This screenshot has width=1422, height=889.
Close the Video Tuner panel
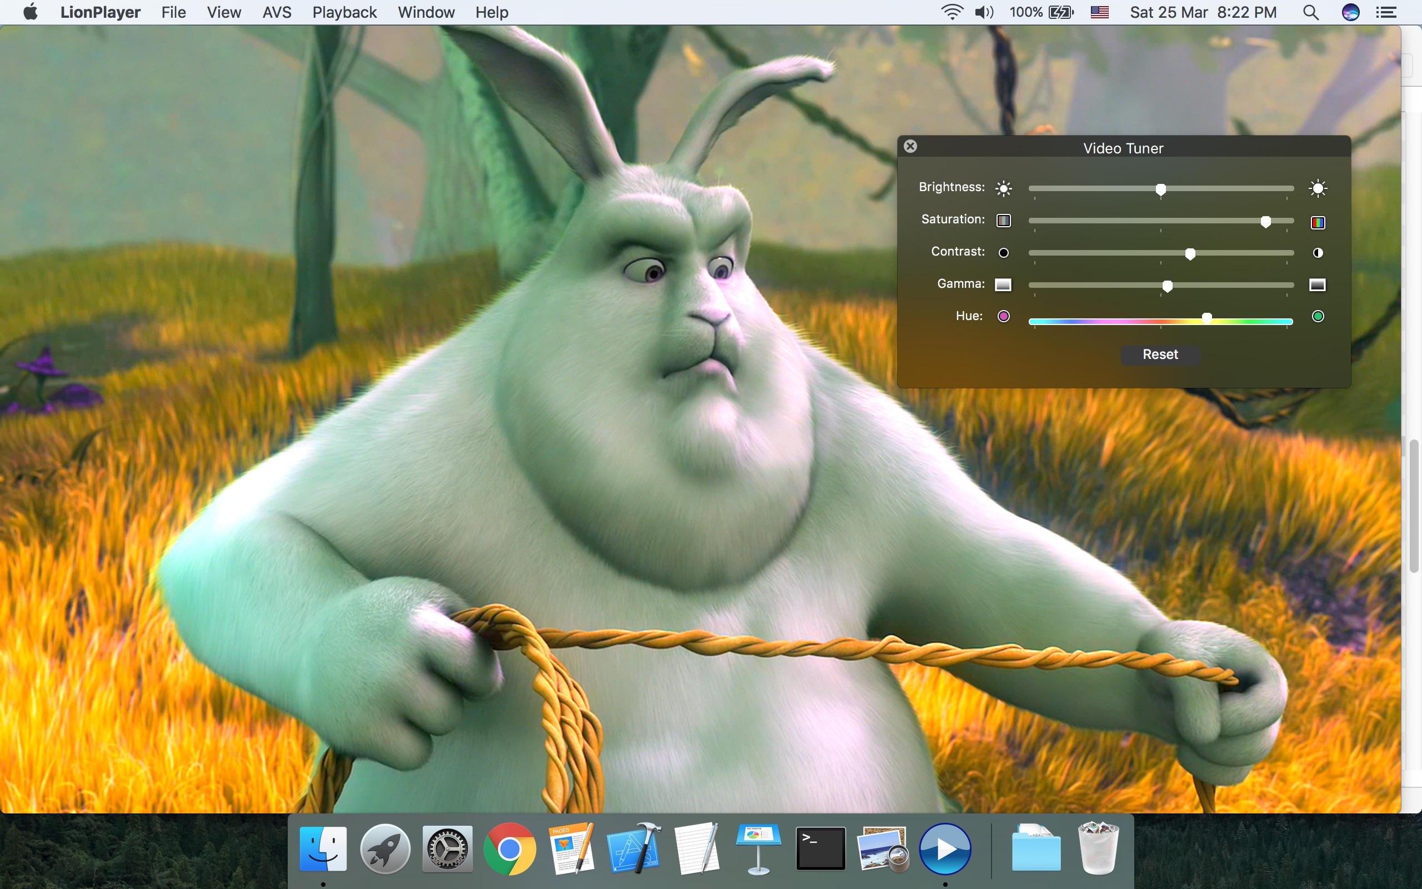tap(910, 146)
